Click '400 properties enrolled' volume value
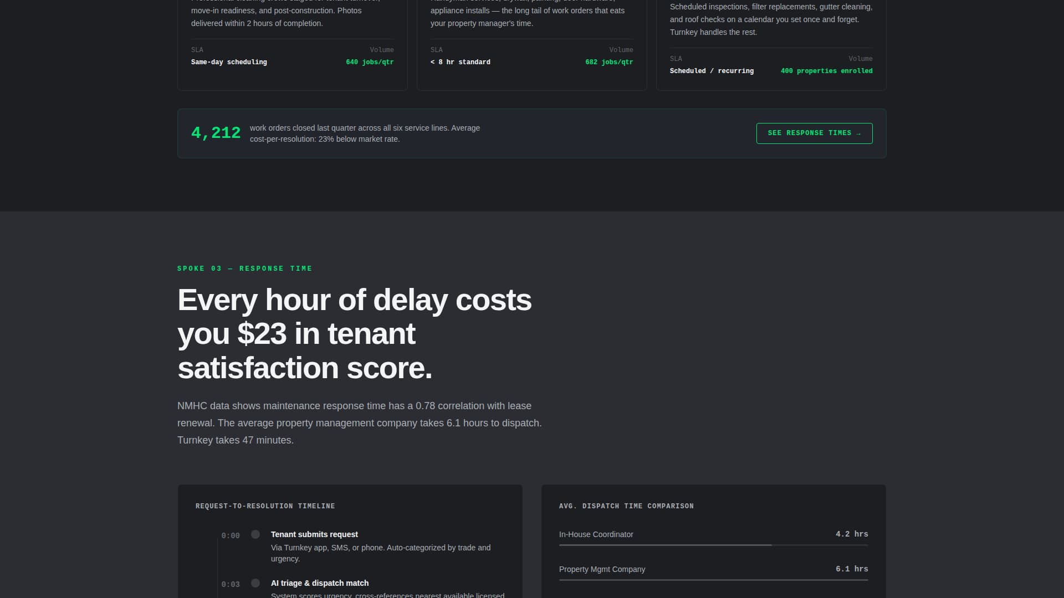The image size is (1064, 598). (826, 71)
